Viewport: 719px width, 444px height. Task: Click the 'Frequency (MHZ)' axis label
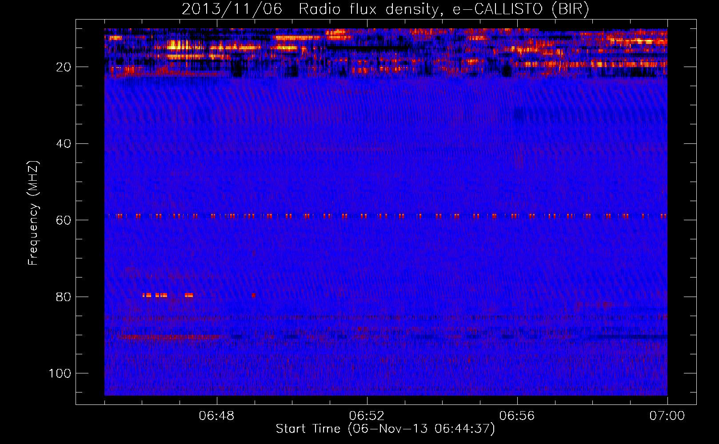coord(33,213)
